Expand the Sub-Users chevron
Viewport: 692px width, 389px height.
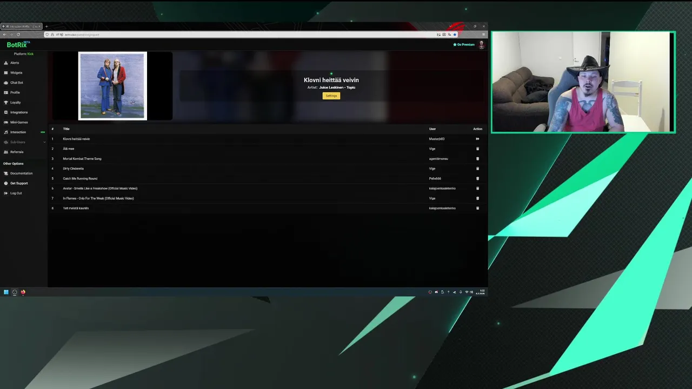(44, 142)
